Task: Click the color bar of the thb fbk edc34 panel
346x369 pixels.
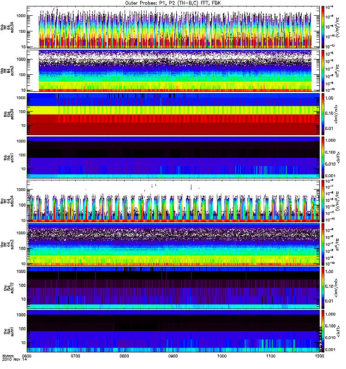Action: [323, 114]
